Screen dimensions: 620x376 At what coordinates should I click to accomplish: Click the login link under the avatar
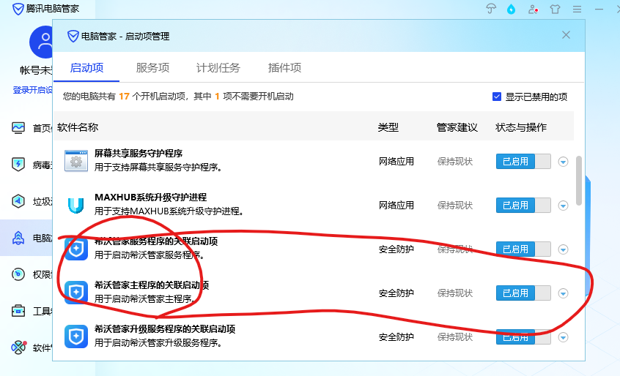coord(32,90)
